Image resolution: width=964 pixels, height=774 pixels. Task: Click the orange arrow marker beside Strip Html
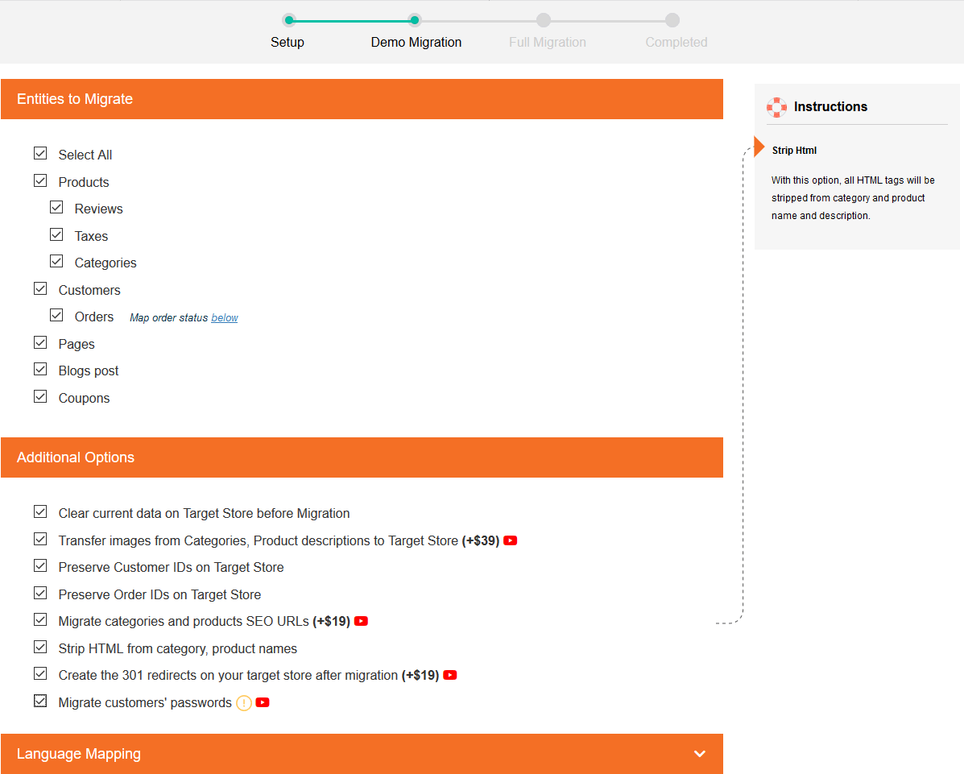(759, 146)
